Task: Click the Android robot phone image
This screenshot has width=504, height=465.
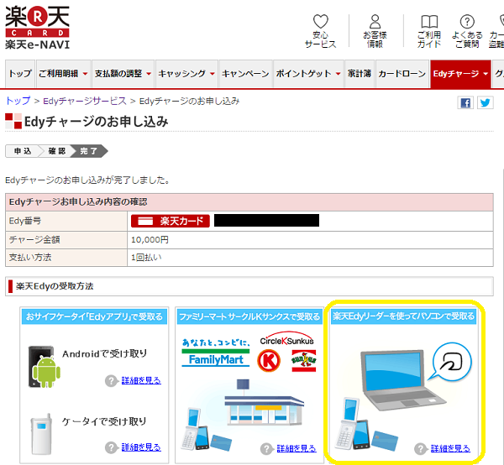Action: pyautogui.click(x=44, y=367)
